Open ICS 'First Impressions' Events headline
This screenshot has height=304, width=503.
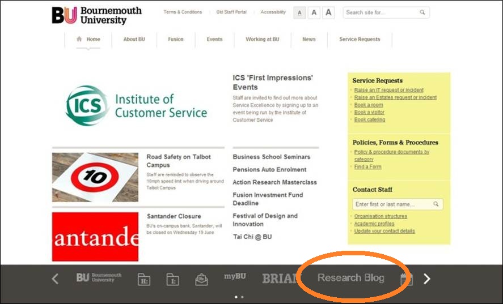point(273,82)
